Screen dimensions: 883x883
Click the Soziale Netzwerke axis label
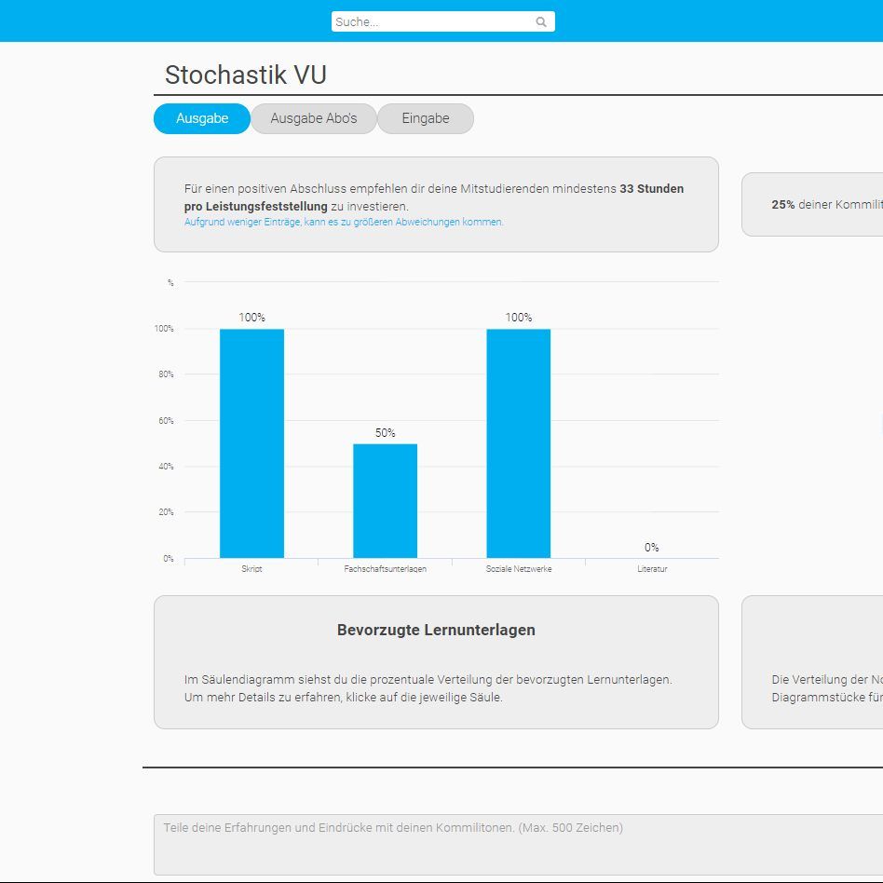(518, 569)
